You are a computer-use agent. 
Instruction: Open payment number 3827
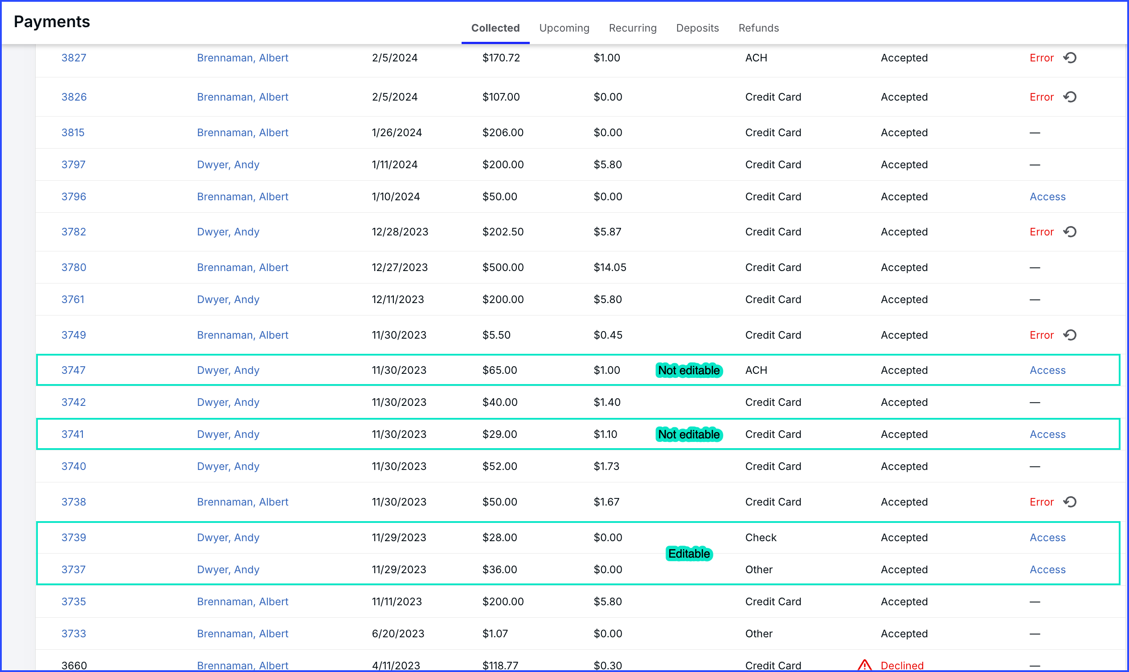click(74, 57)
